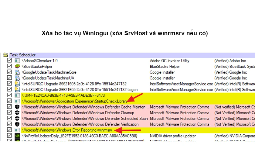Click the Task Scheduler folder icon
255x152 pixels.
(x=5, y=55)
